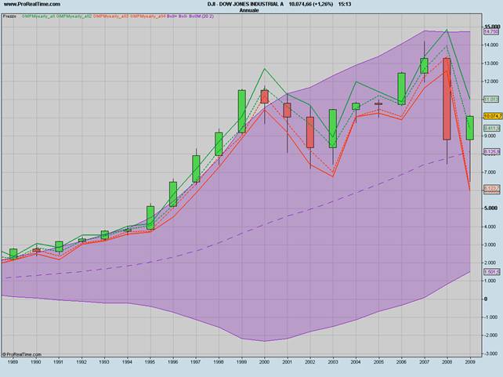Select the BolM (20 2) legend entry
503x377 pixels.
201,16
